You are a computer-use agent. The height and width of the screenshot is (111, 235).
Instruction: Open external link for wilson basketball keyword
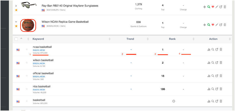[217, 63]
